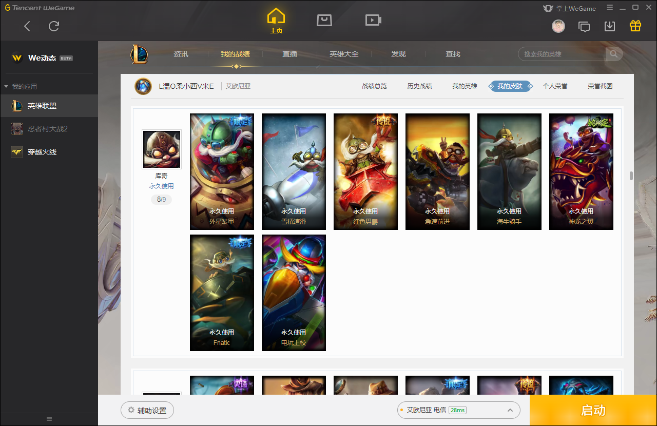Select 穿越火线 in the sidebar
The height and width of the screenshot is (426, 657).
coord(42,152)
